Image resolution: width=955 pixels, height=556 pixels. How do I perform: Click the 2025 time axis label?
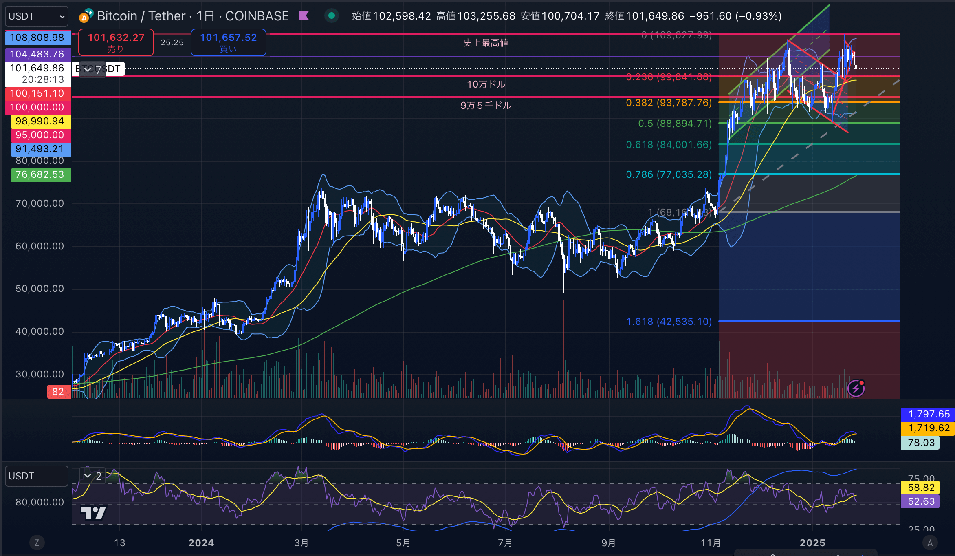coord(812,543)
